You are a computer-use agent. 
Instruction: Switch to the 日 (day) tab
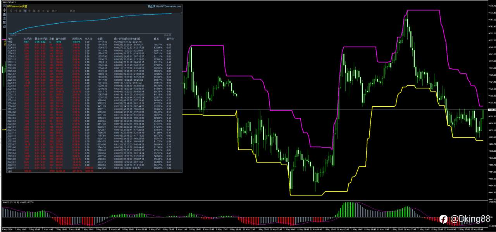pos(15,11)
